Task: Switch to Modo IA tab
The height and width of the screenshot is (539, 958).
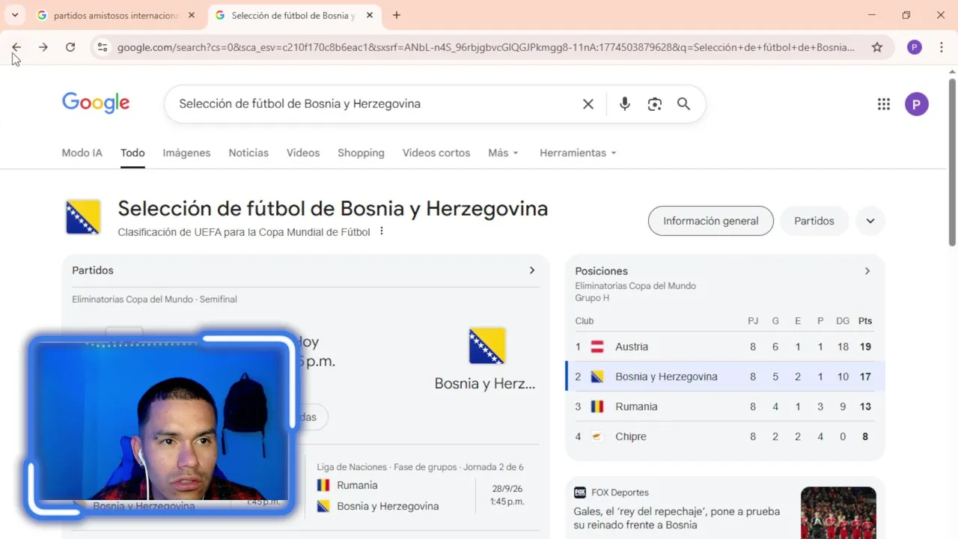Action: pyautogui.click(x=82, y=153)
